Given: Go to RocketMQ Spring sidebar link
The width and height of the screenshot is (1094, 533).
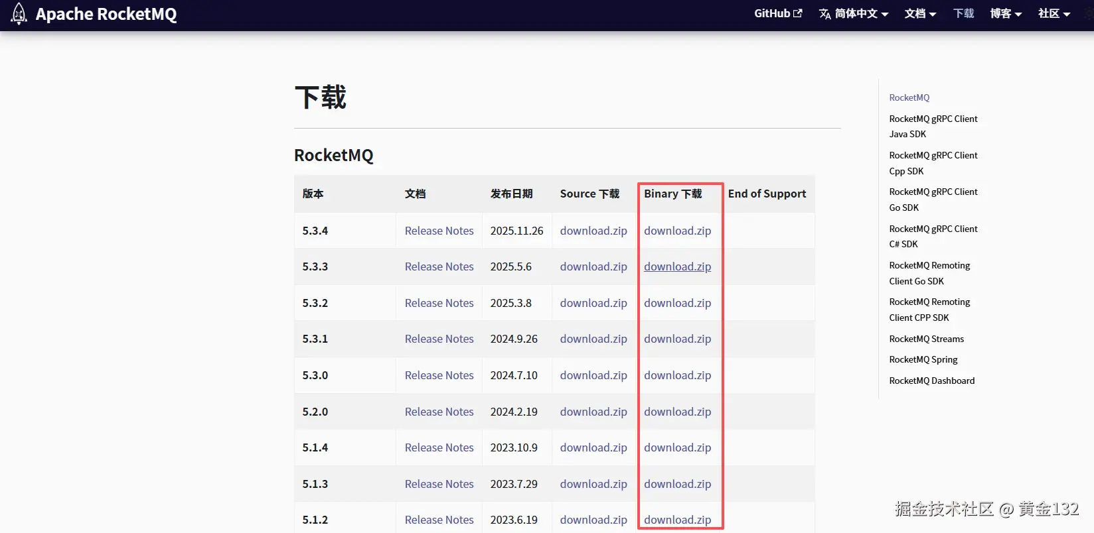Looking at the screenshot, I should [923, 359].
